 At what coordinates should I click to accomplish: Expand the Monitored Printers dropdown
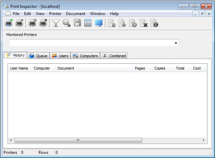(x=176, y=43)
